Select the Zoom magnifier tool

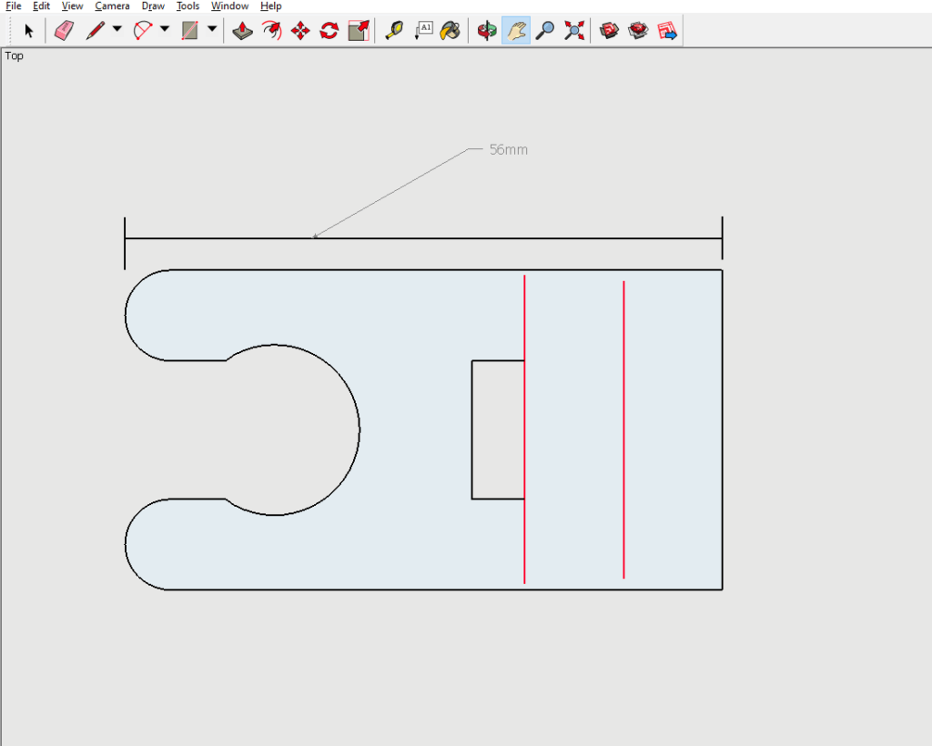point(544,31)
